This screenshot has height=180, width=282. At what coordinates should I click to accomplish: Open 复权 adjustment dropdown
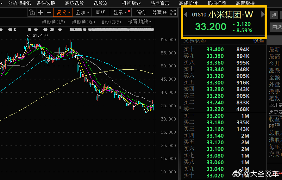point(63,12)
